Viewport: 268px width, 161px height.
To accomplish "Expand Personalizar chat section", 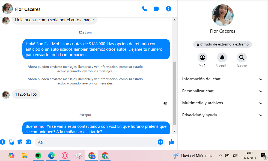I will (222, 91).
